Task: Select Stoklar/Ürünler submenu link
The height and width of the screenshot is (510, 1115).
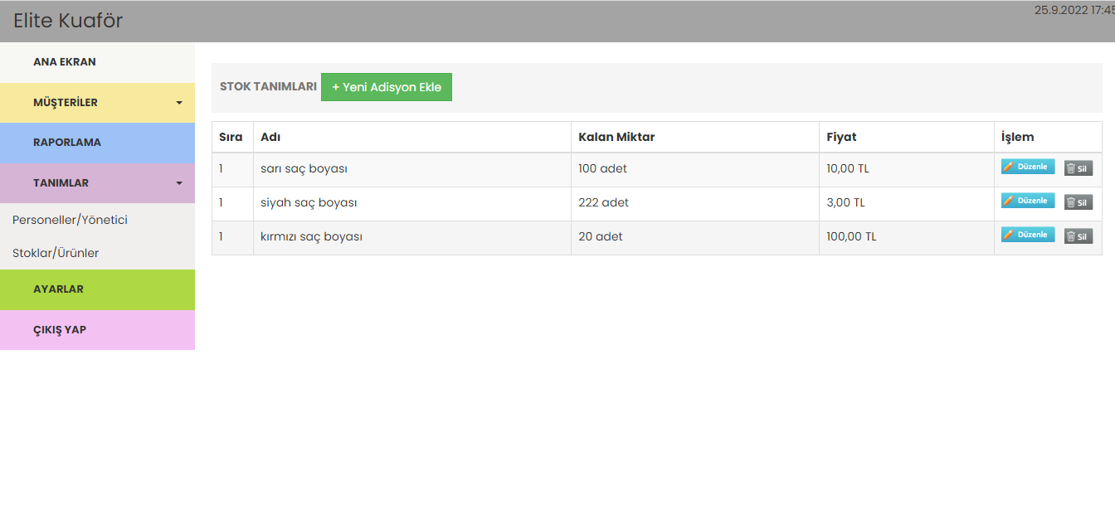Action: click(56, 253)
